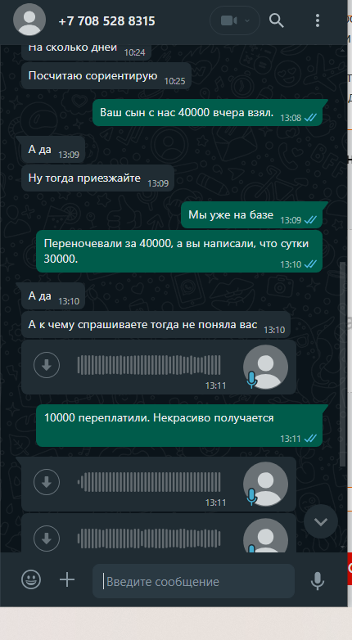
Task: Download the second voice message after "Некрасиво получается"
Action: 47,482
